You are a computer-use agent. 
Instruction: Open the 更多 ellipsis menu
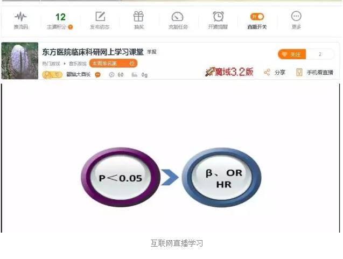click(x=296, y=16)
